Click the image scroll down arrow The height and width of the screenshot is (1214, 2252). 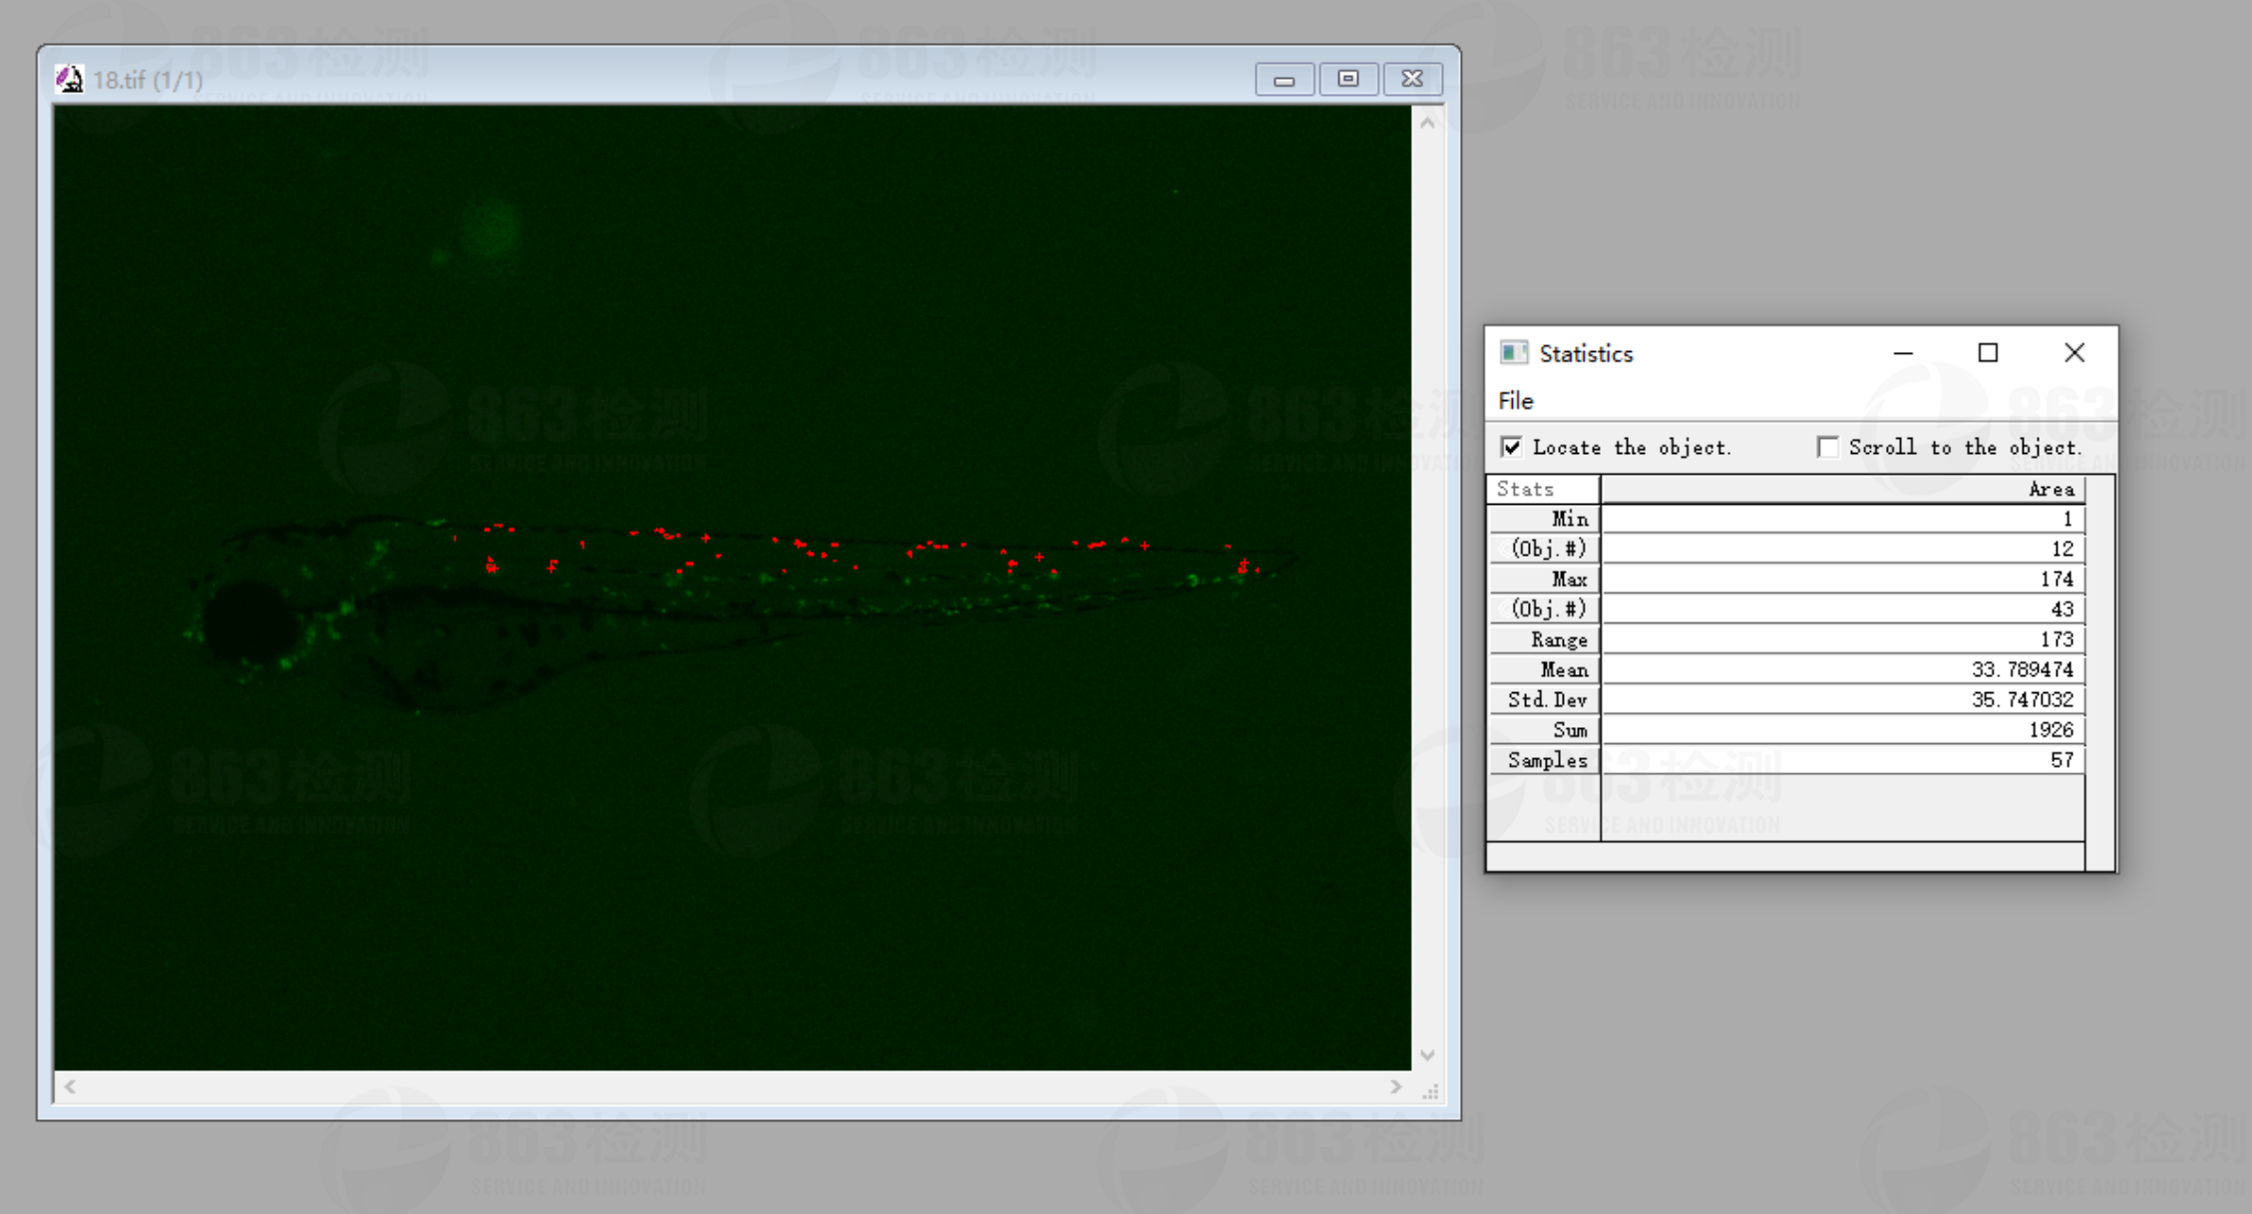[1427, 1055]
